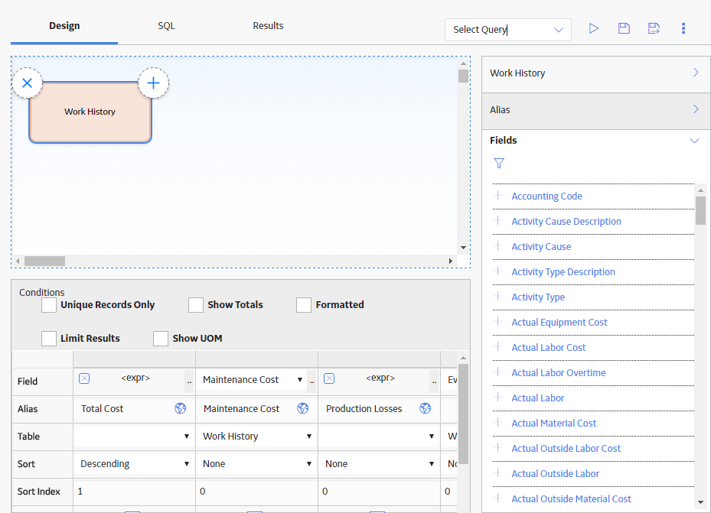Enable Unique Records Only checkbox
The width and height of the screenshot is (711, 513).
[49, 305]
